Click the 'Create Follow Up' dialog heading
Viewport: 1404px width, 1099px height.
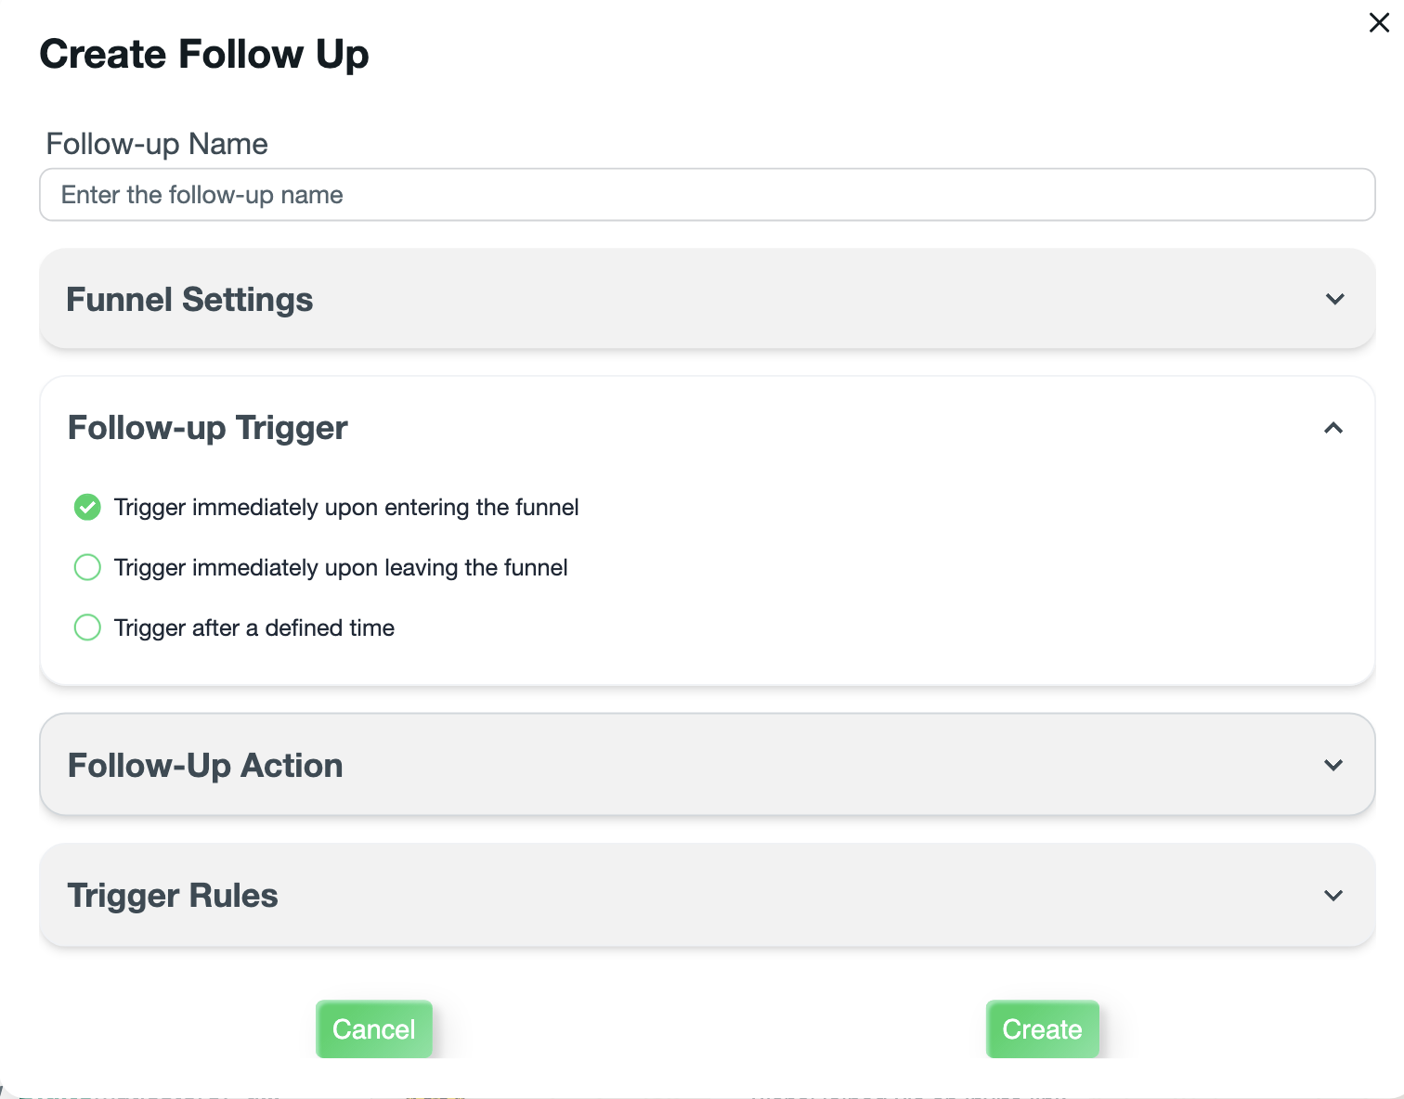coord(204,54)
